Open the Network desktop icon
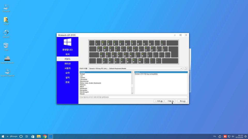The height and width of the screenshot is (139, 248). (x=6, y=34)
